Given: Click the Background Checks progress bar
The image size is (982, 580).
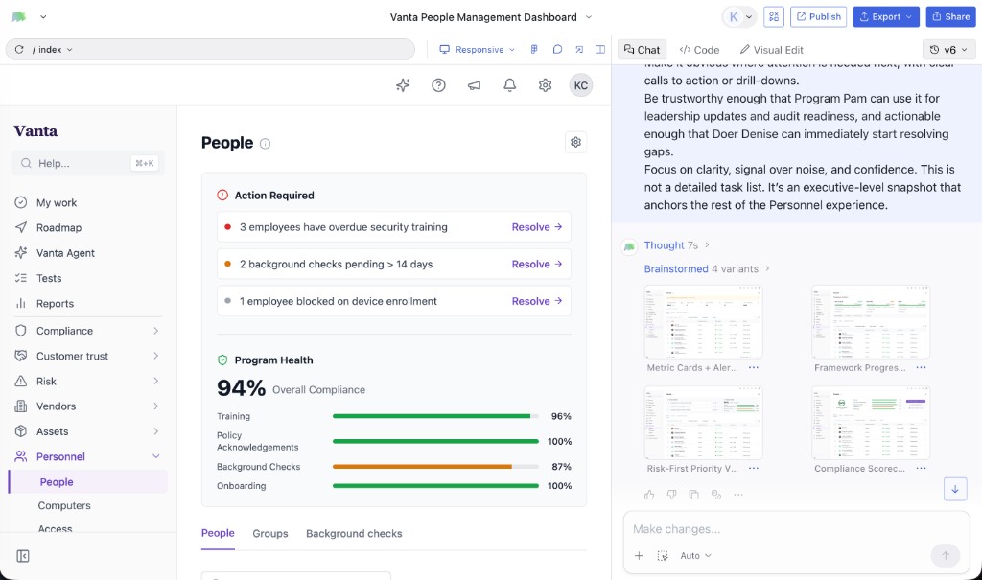Looking at the screenshot, I should tap(435, 467).
